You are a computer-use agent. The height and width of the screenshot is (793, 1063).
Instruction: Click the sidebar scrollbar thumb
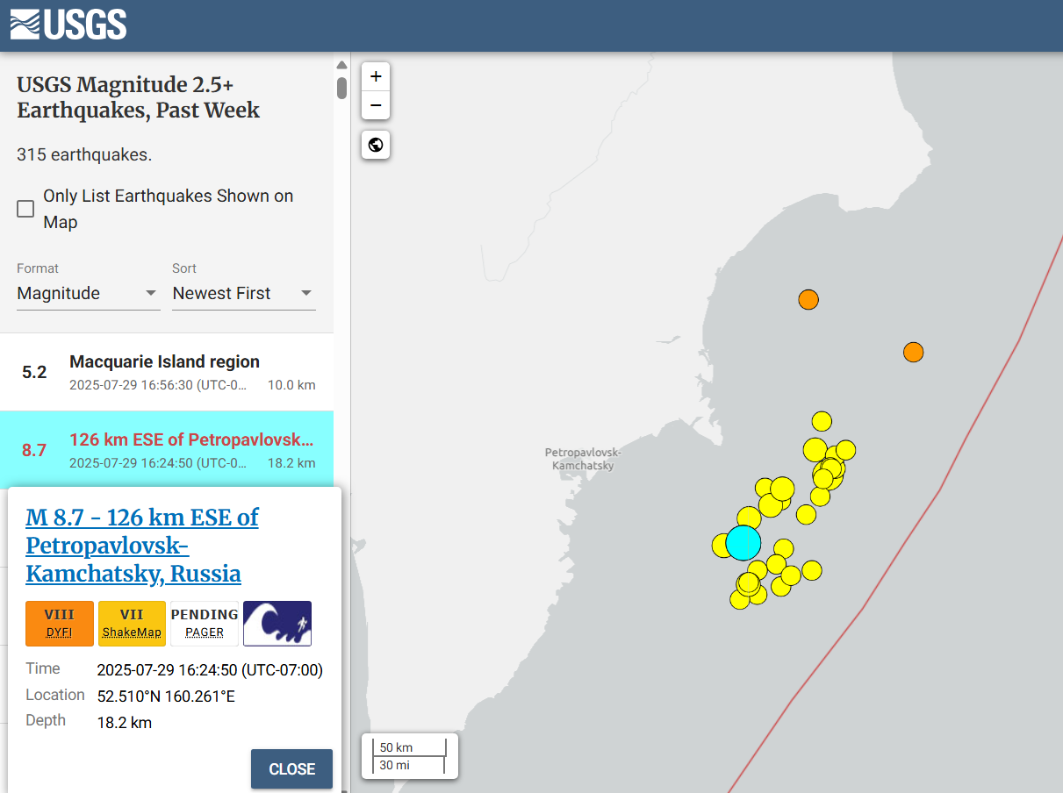341,88
